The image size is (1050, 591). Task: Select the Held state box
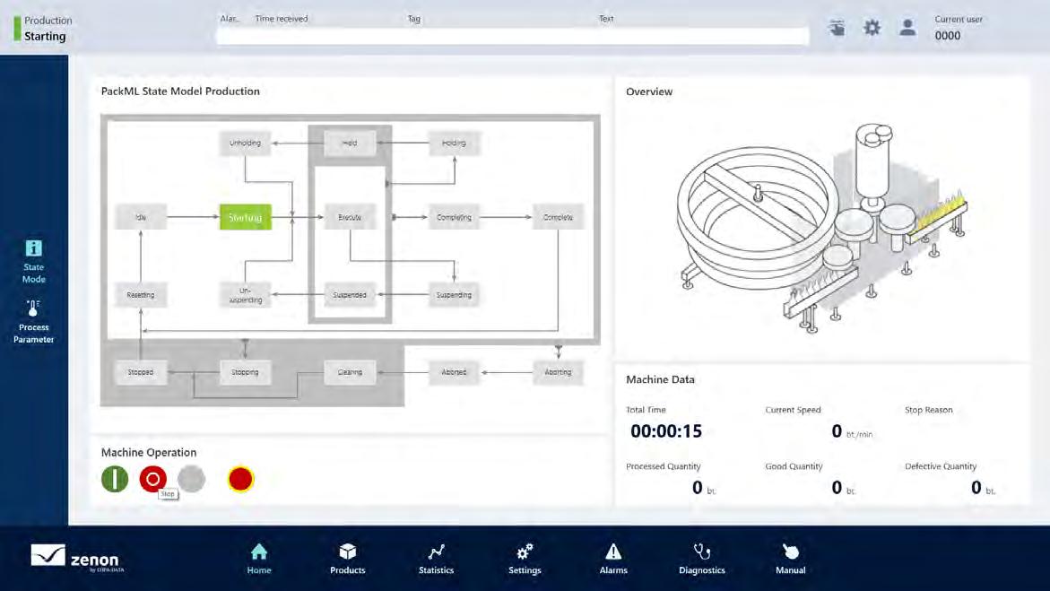pos(350,143)
